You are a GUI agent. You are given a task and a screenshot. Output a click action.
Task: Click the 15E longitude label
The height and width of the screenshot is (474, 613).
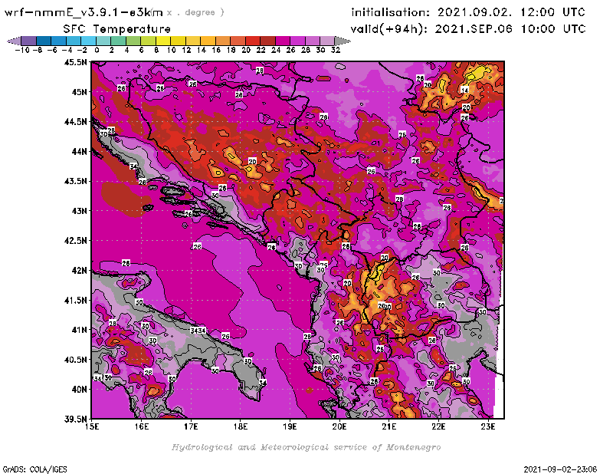coord(92,426)
